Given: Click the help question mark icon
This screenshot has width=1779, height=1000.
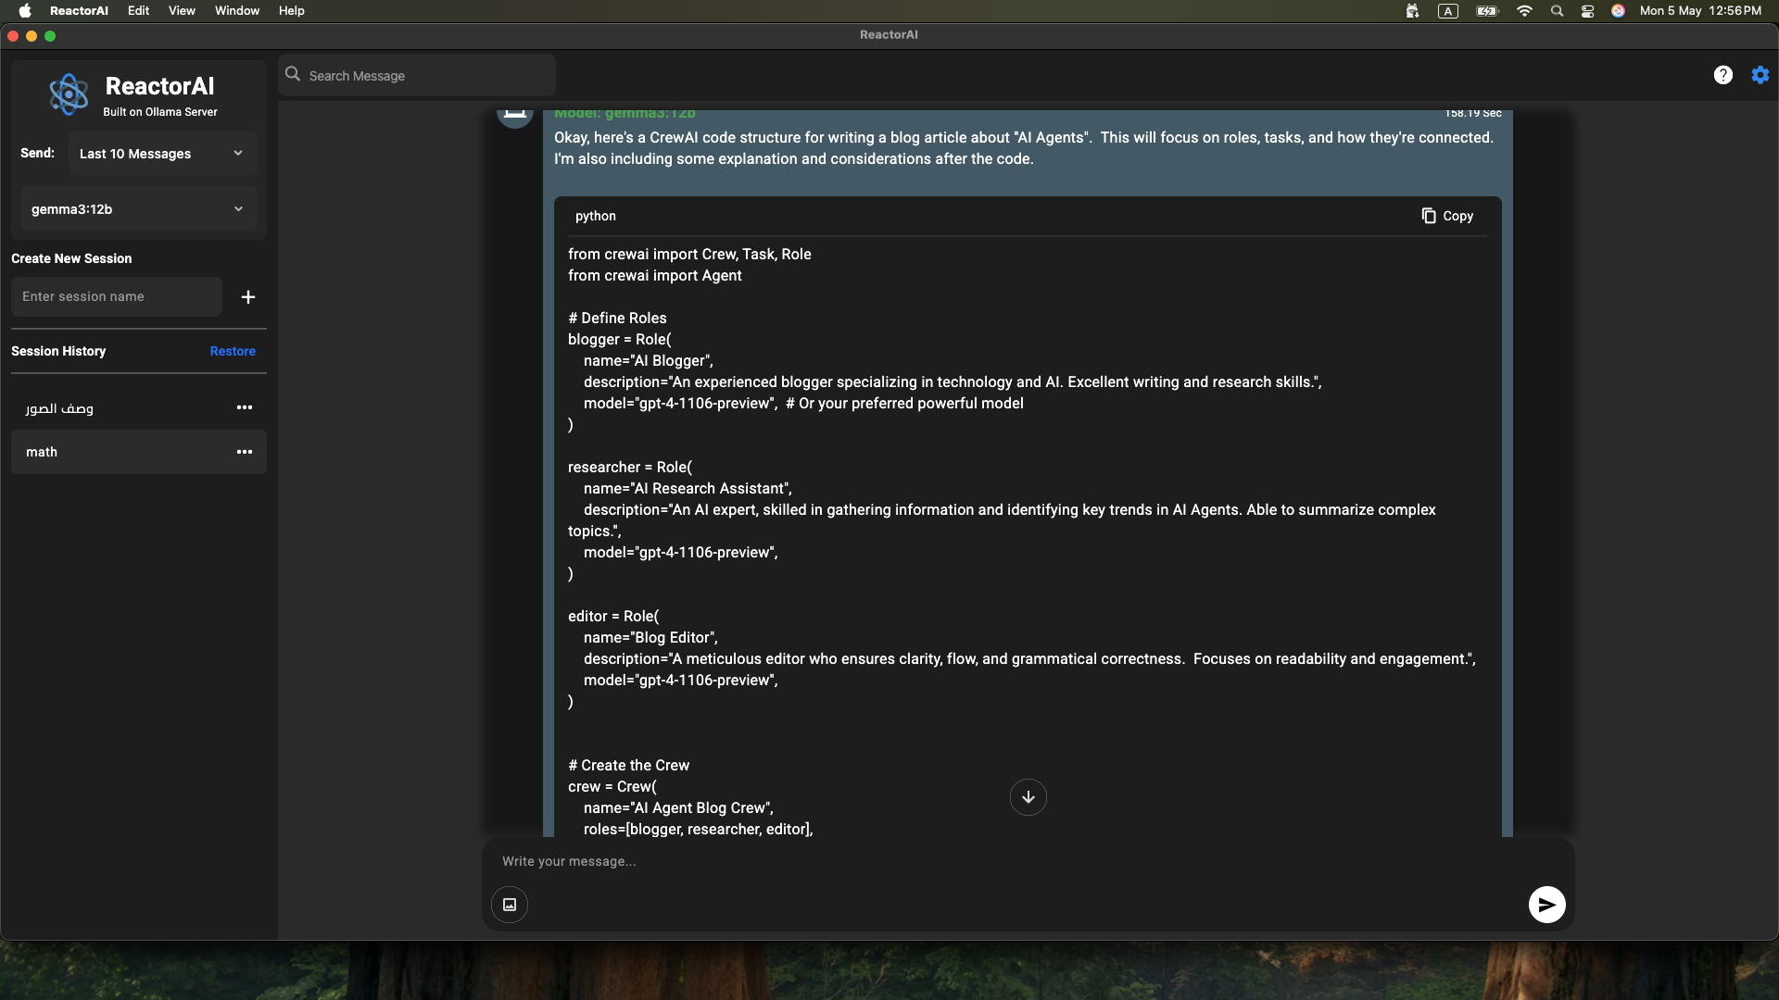Looking at the screenshot, I should (1722, 75).
